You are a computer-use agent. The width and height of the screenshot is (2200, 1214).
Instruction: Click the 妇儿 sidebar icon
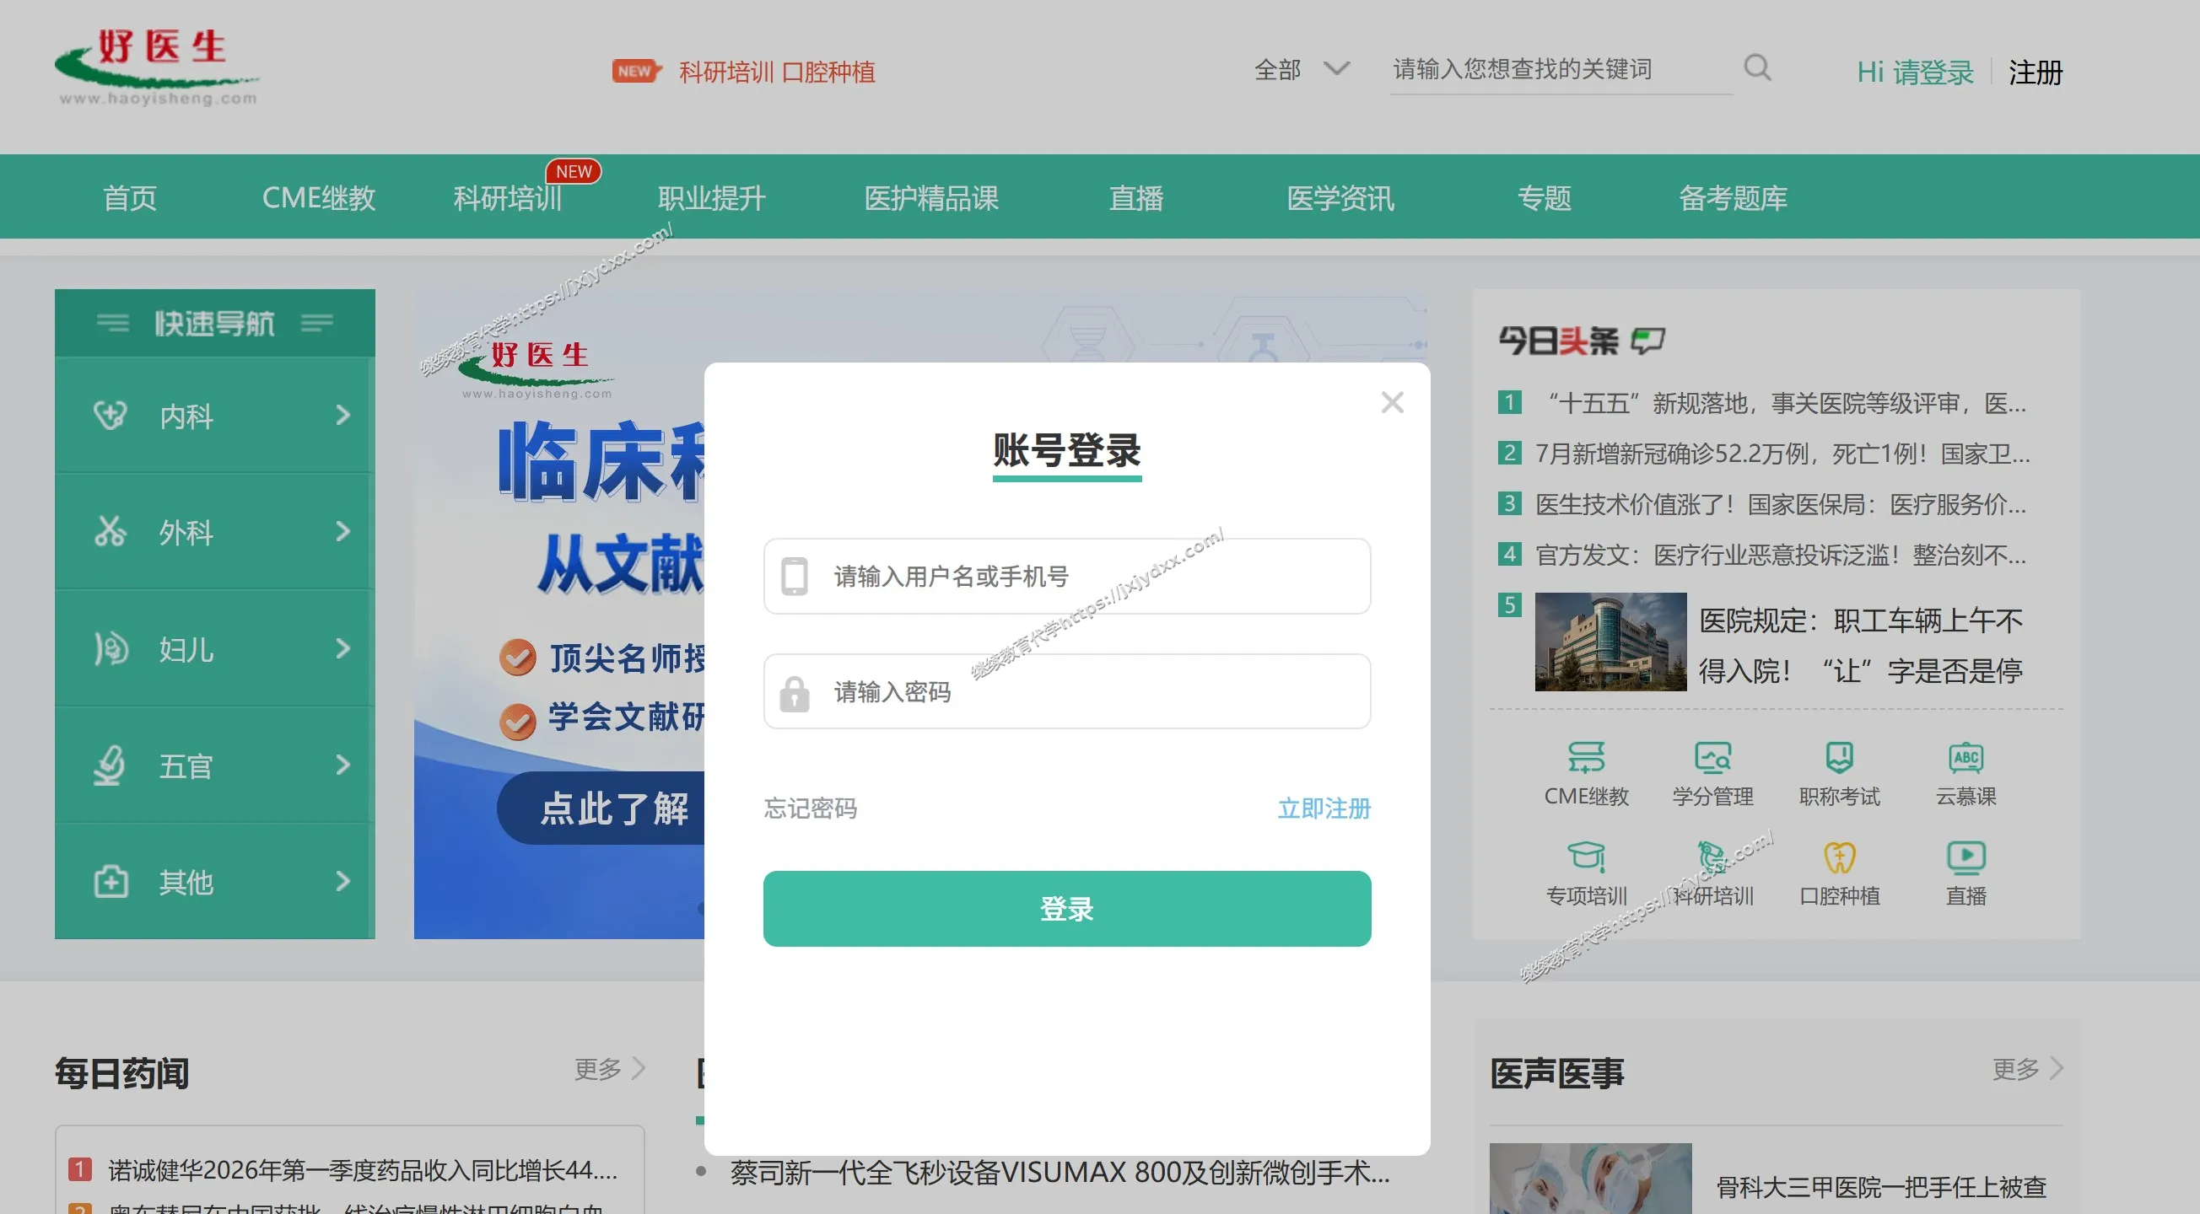(111, 648)
